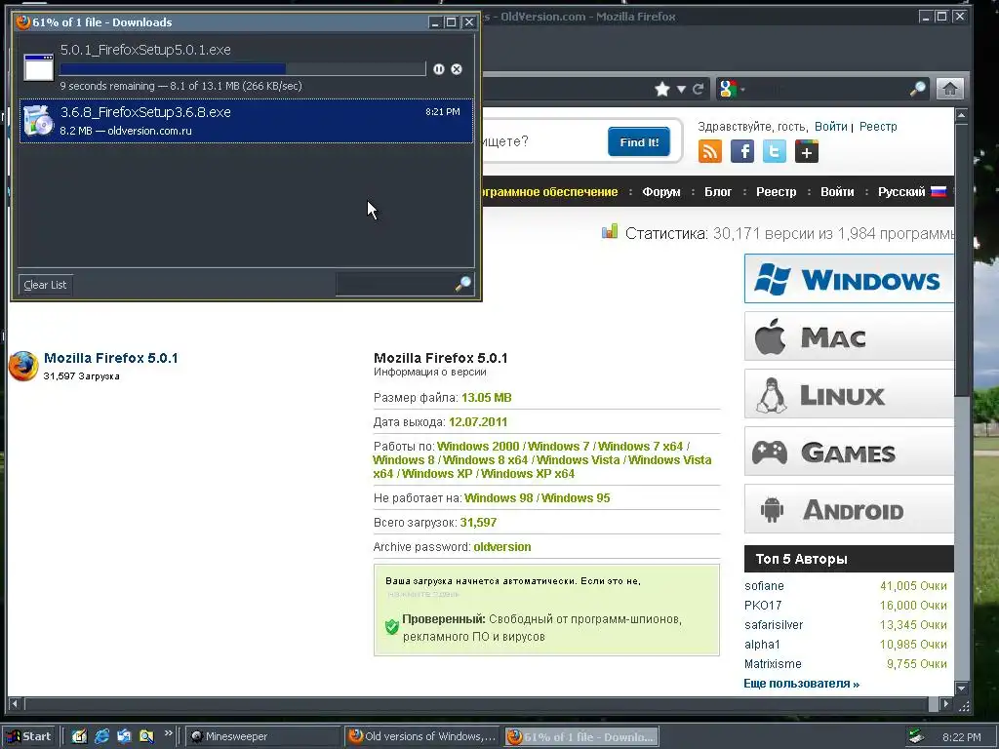Open author Matrixisme's profile

[773, 663]
